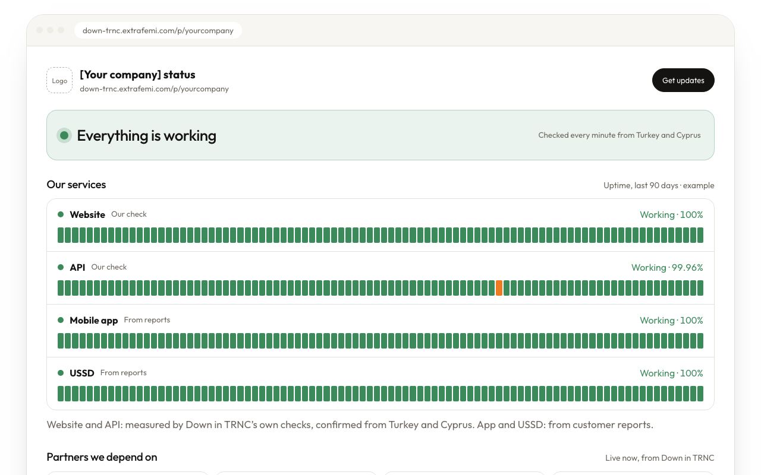The image size is (761, 475).
Task: Click Working · 100% in the Mobile app row
Action: pyautogui.click(x=671, y=320)
